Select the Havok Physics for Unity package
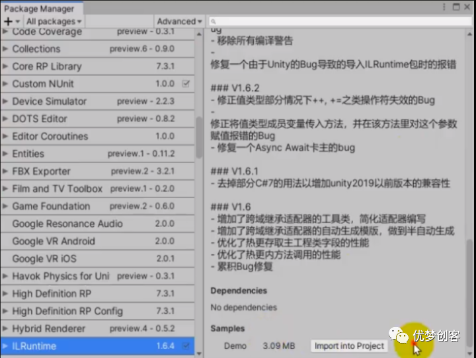The height and width of the screenshot is (358, 476). [97, 276]
